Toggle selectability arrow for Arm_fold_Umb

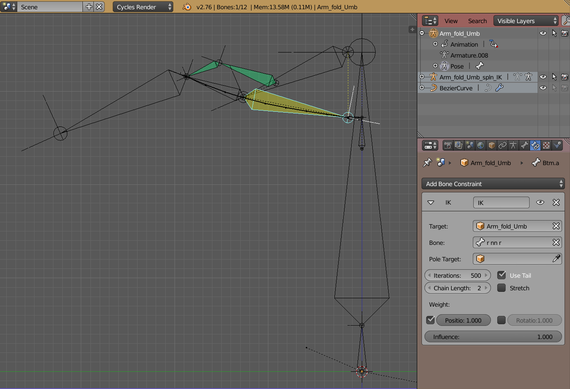[x=554, y=33]
